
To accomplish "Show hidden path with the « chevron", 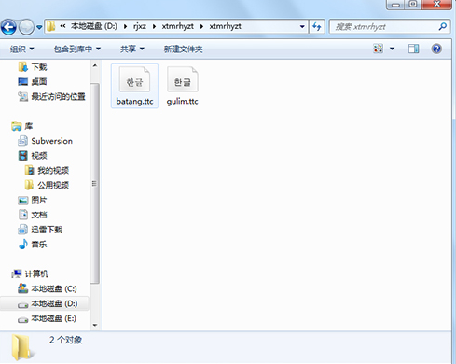I will click(62, 26).
